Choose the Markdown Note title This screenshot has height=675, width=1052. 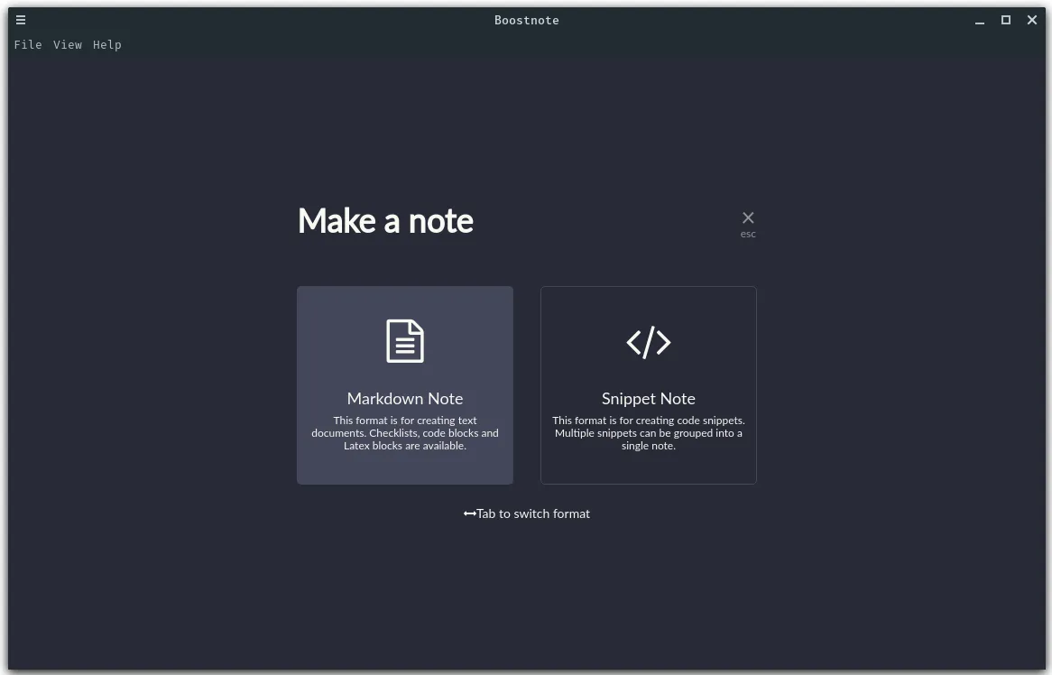(x=405, y=399)
